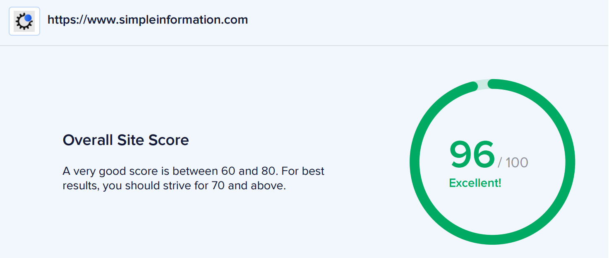The width and height of the screenshot is (609, 258).
Task: Click the green "Excellent!" rating label
Action: tap(475, 183)
